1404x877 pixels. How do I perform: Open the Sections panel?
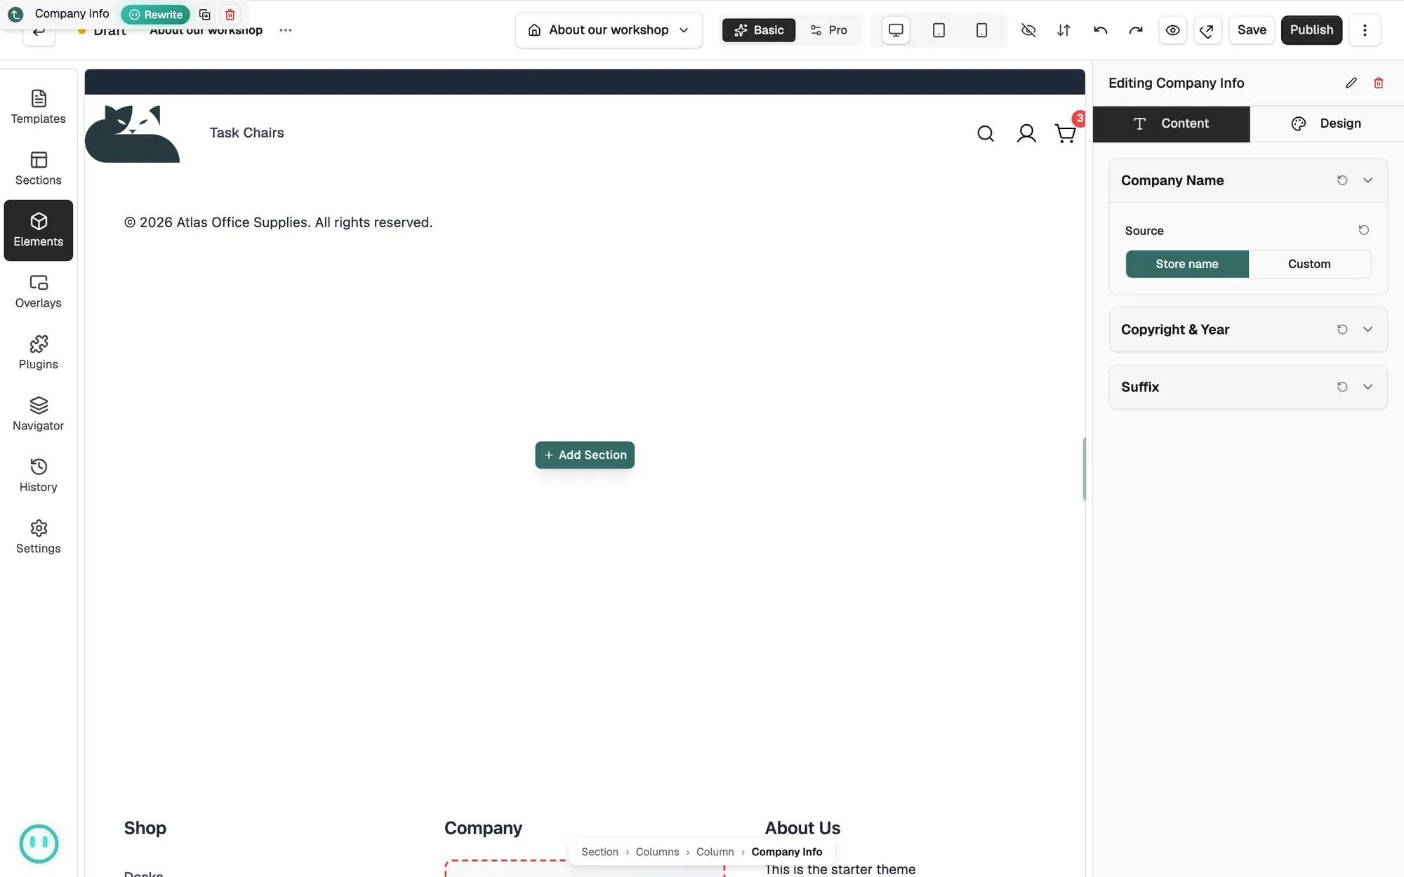39,169
